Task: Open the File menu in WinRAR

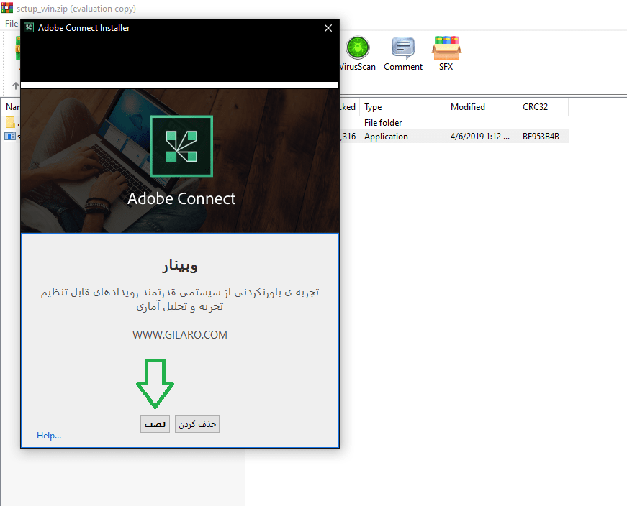Action: [12, 24]
